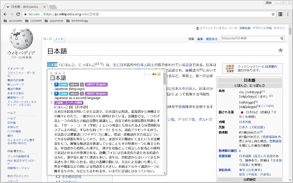The height and width of the screenshot is (183, 293).
Task: Go back using browser back arrow
Action: coord(5,14)
